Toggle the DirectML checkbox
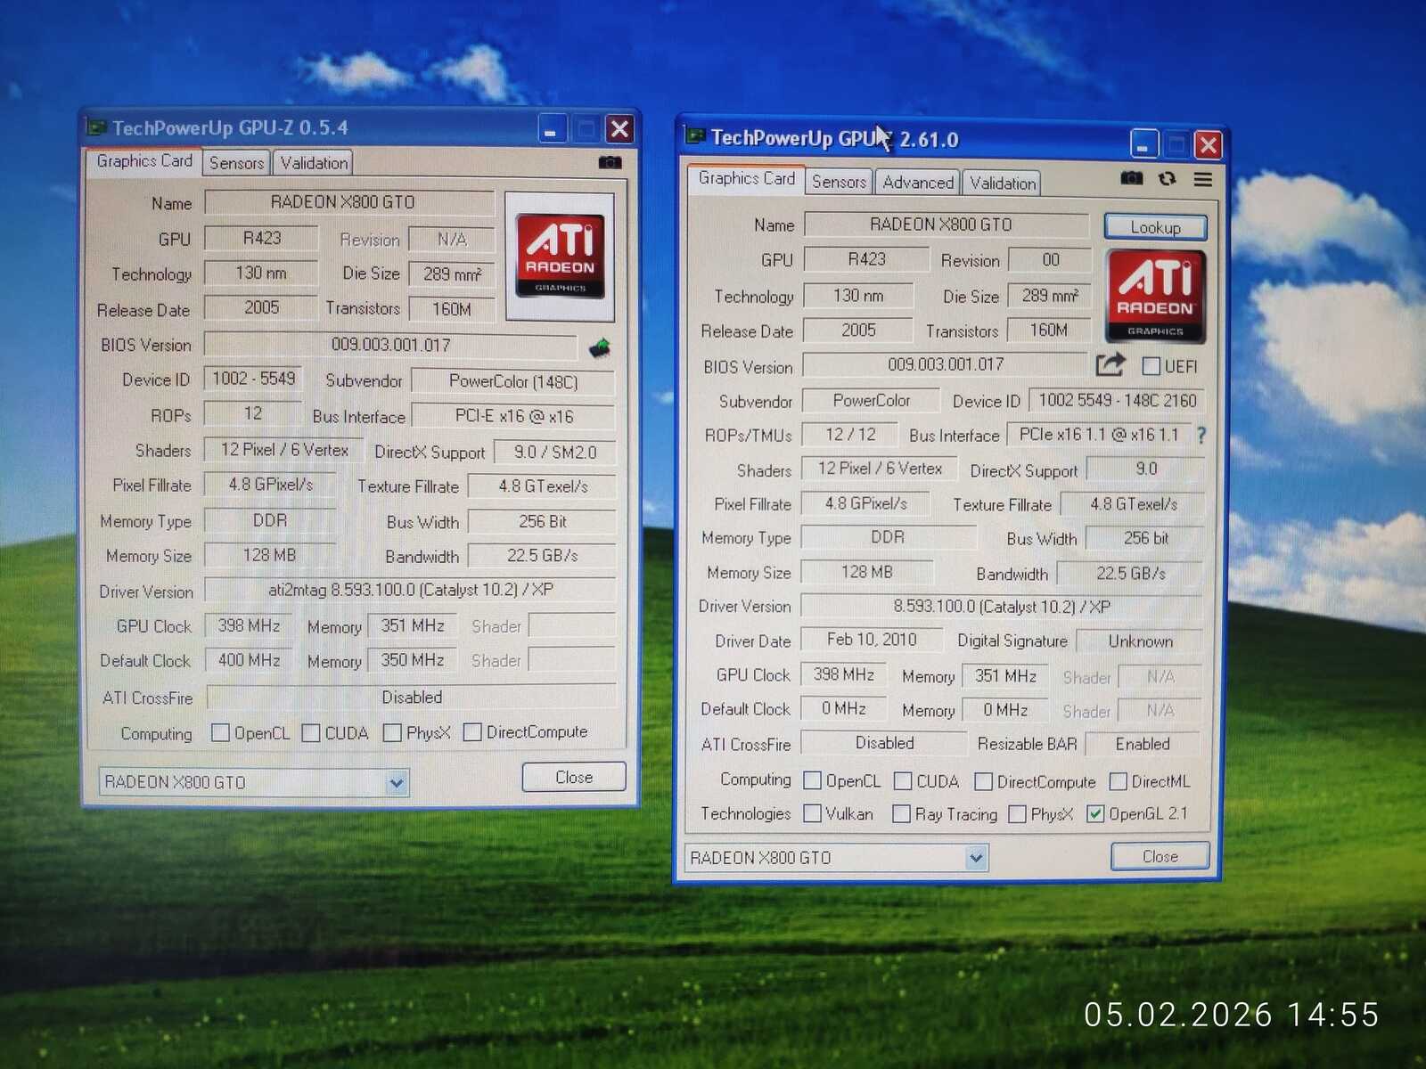Screen dimensions: 1426x1069 [x=1118, y=781]
